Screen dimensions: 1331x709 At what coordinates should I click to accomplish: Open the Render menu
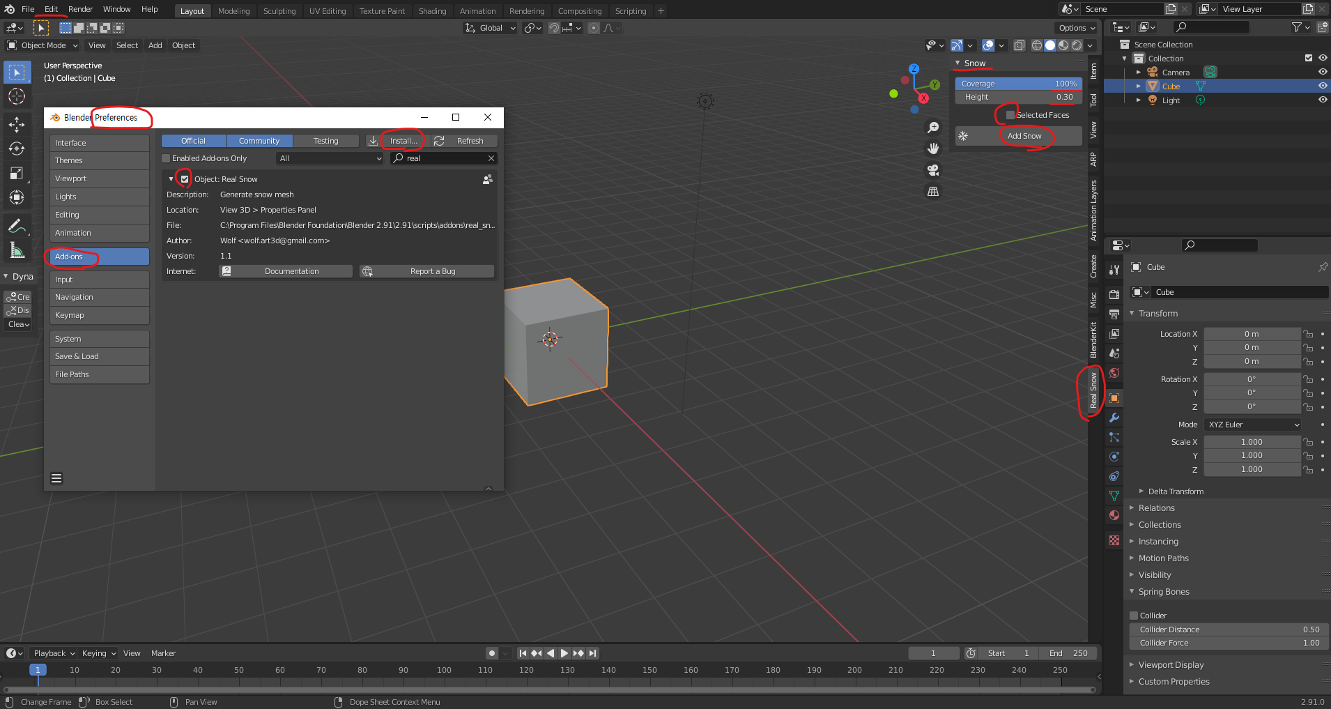pyautogui.click(x=81, y=9)
